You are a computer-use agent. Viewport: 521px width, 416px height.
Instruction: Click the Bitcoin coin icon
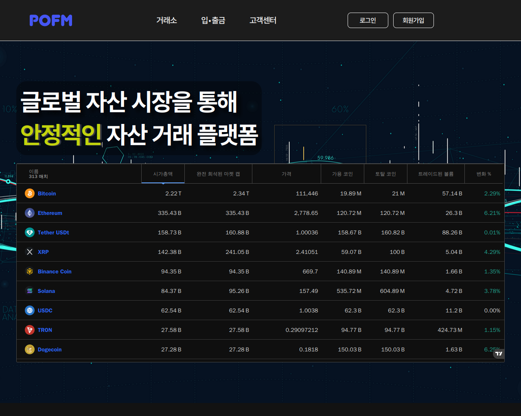pos(30,193)
